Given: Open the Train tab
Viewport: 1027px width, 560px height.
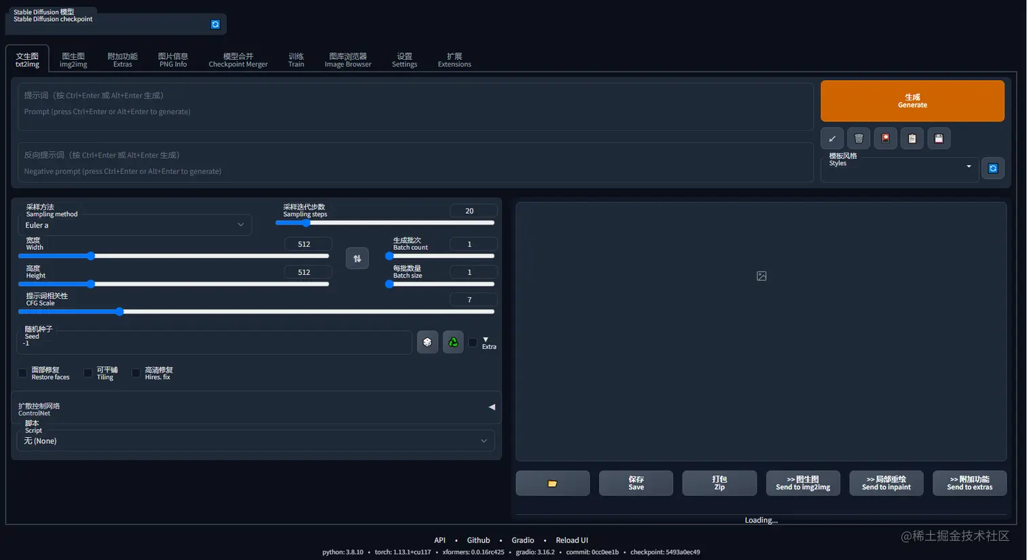Looking at the screenshot, I should click(x=296, y=60).
